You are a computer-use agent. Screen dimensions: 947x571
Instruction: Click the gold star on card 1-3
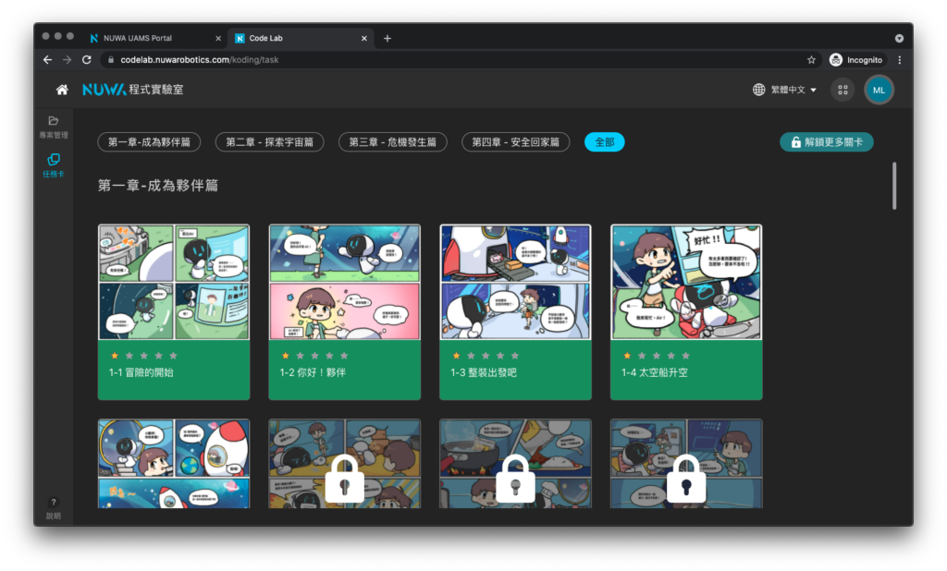pyautogui.click(x=456, y=356)
